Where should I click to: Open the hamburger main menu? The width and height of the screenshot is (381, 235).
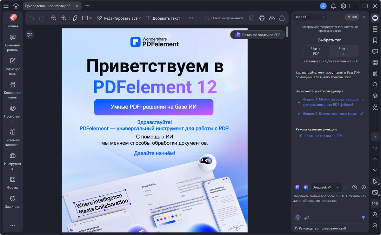[6, 6]
